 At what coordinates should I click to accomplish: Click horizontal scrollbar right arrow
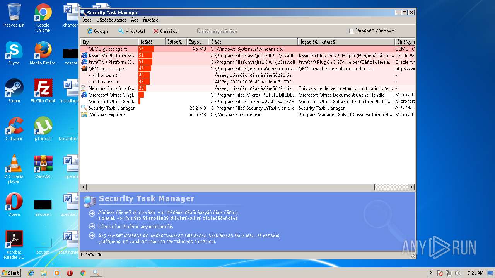(411, 187)
